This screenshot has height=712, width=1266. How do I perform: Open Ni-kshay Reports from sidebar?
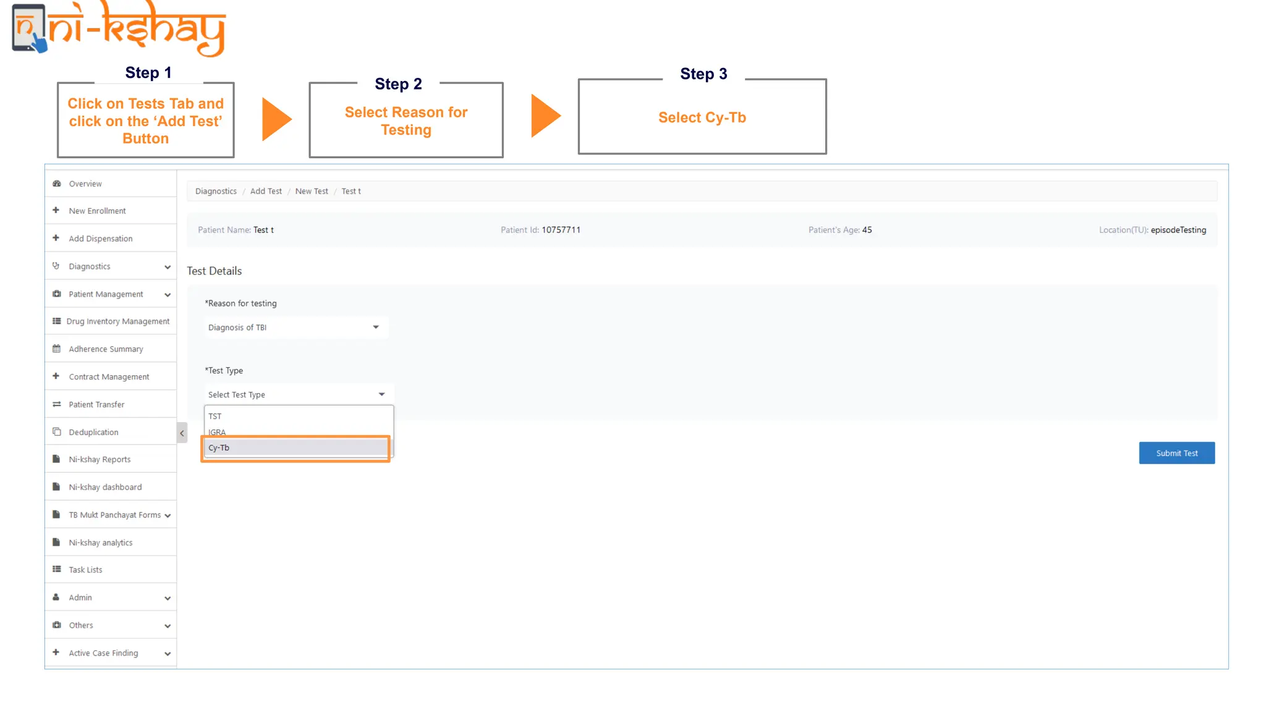click(100, 459)
